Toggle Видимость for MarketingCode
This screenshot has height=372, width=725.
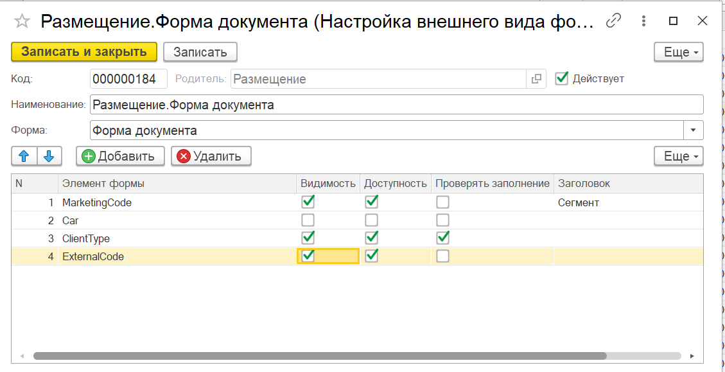click(308, 202)
